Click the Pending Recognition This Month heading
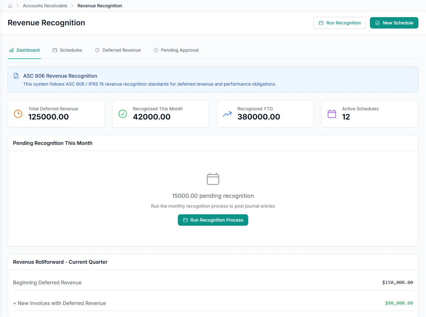The height and width of the screenshot is (317, 426). (53, 143)
